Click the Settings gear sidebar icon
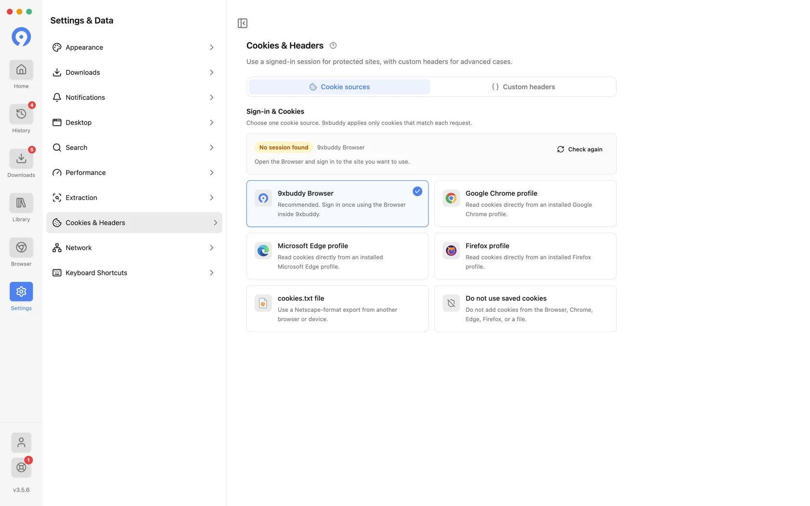 21,292
